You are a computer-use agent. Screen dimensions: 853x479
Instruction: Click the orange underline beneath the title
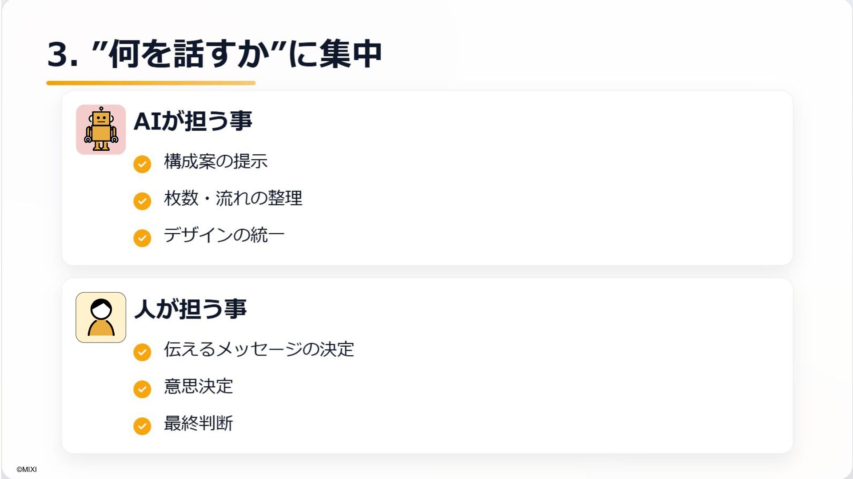point(151,83)
